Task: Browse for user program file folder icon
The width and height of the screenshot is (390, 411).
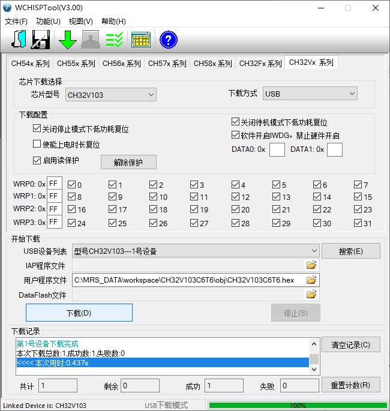Action: coord(311,280)
